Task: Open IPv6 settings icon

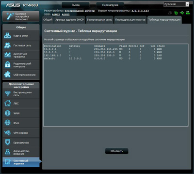Action: point(7,123)
